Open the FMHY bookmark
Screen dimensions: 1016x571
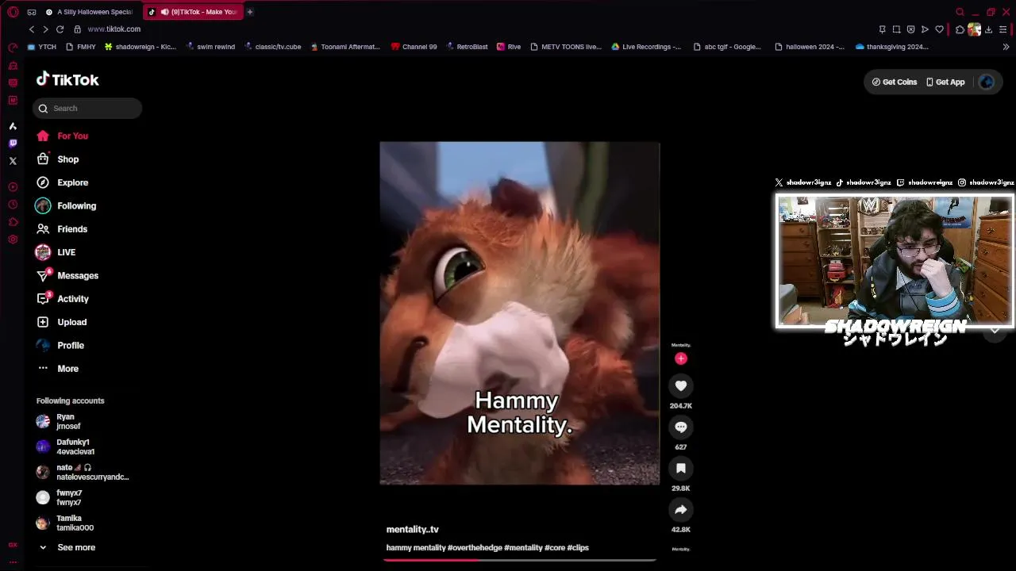tap(81, 47)
